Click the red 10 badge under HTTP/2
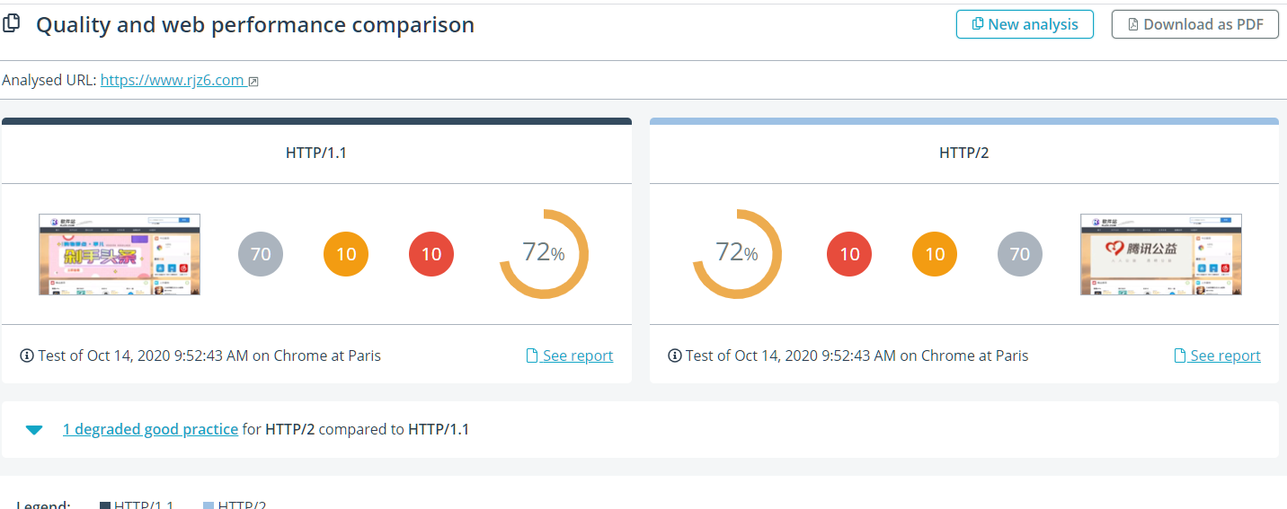This screenshot has height=509, width=1287. (x=849, y=254)
